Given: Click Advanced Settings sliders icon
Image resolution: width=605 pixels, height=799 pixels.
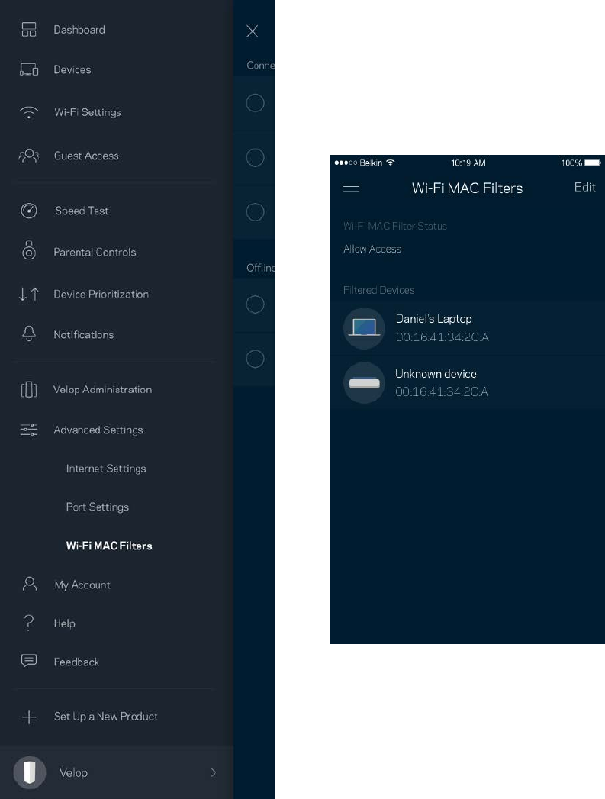Looking at the screenshot, I should [29, 430].
